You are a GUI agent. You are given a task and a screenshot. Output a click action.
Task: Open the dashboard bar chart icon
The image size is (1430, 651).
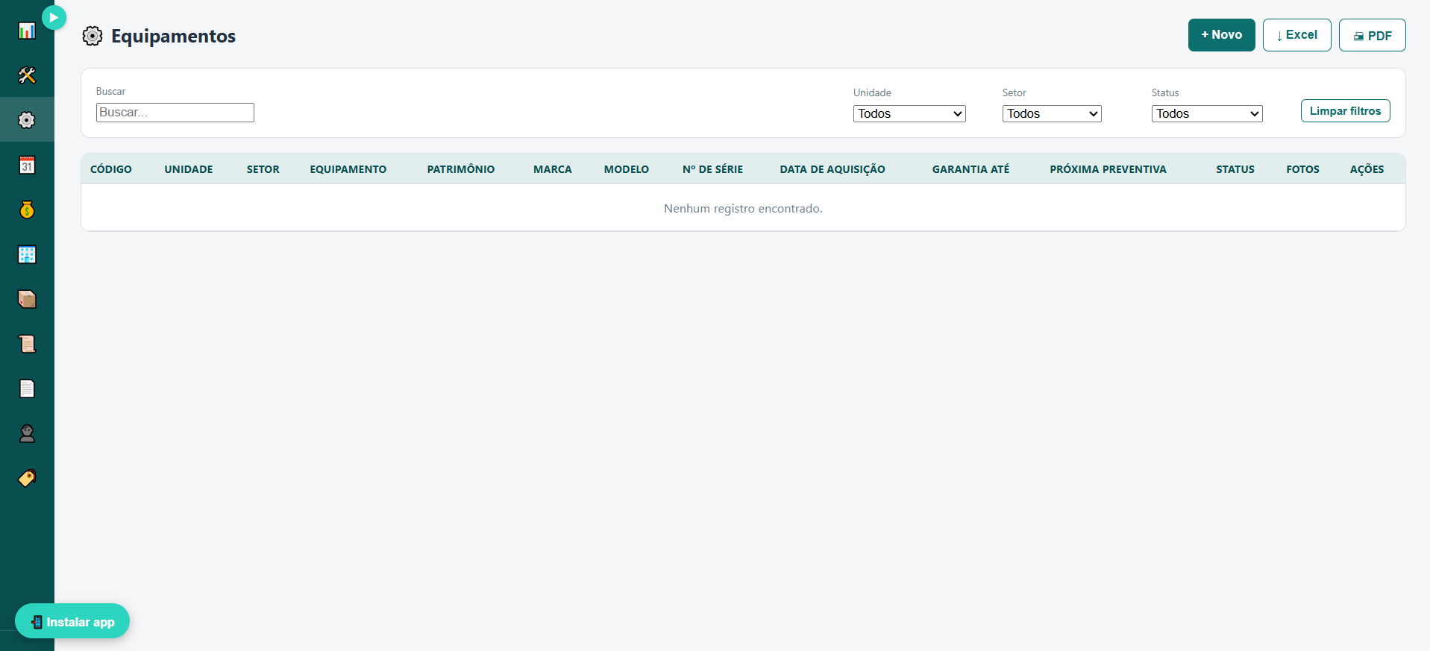(27, 31)
